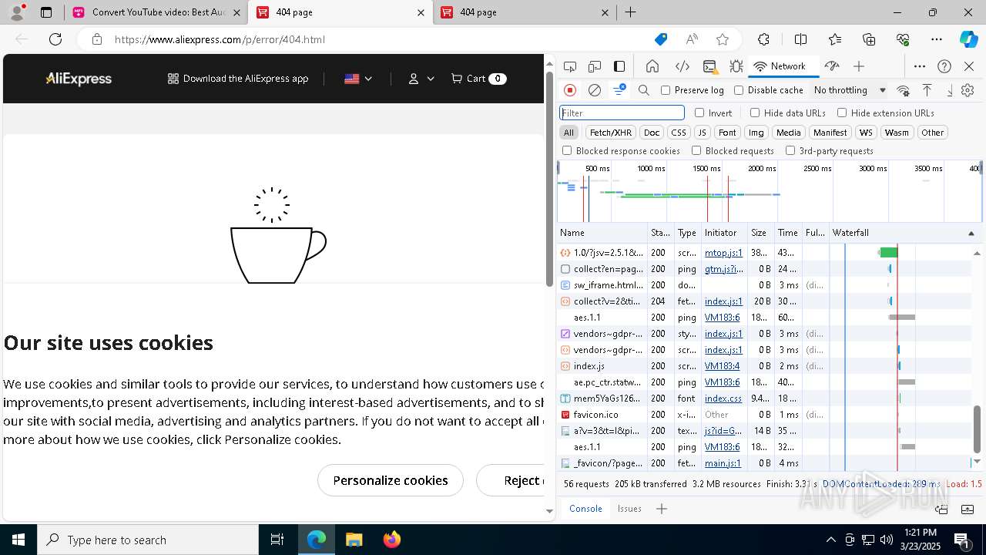Image resolution: width=986 pixels, height=555 pixels.
Task: Check Blocked response cookies
Action: pos(567,151)
